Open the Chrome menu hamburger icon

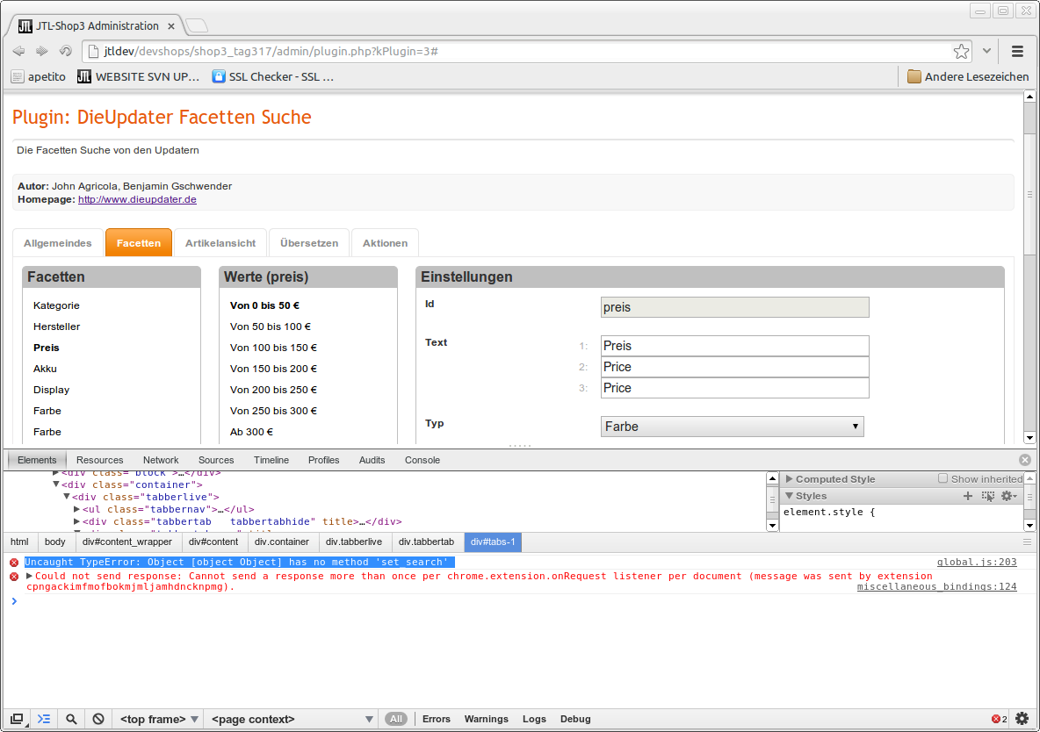coord(1017,51)
